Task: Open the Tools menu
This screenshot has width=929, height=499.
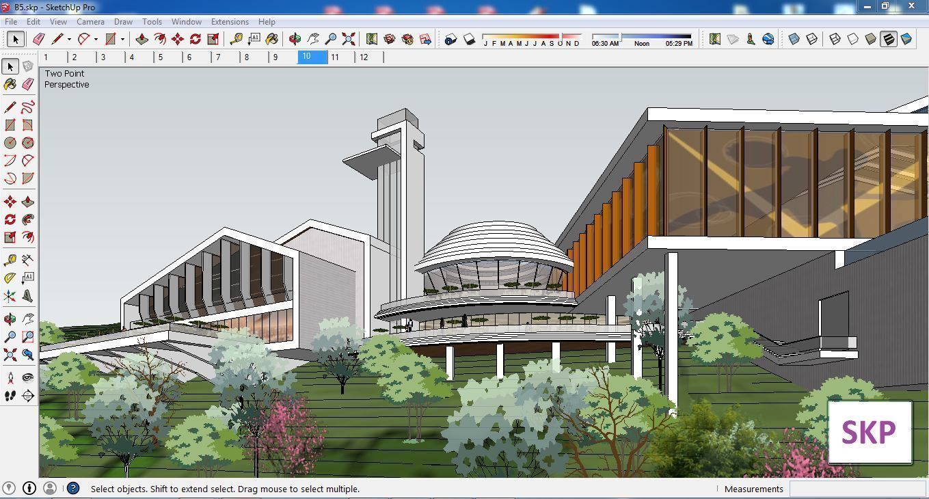Action: coord(152,21)
